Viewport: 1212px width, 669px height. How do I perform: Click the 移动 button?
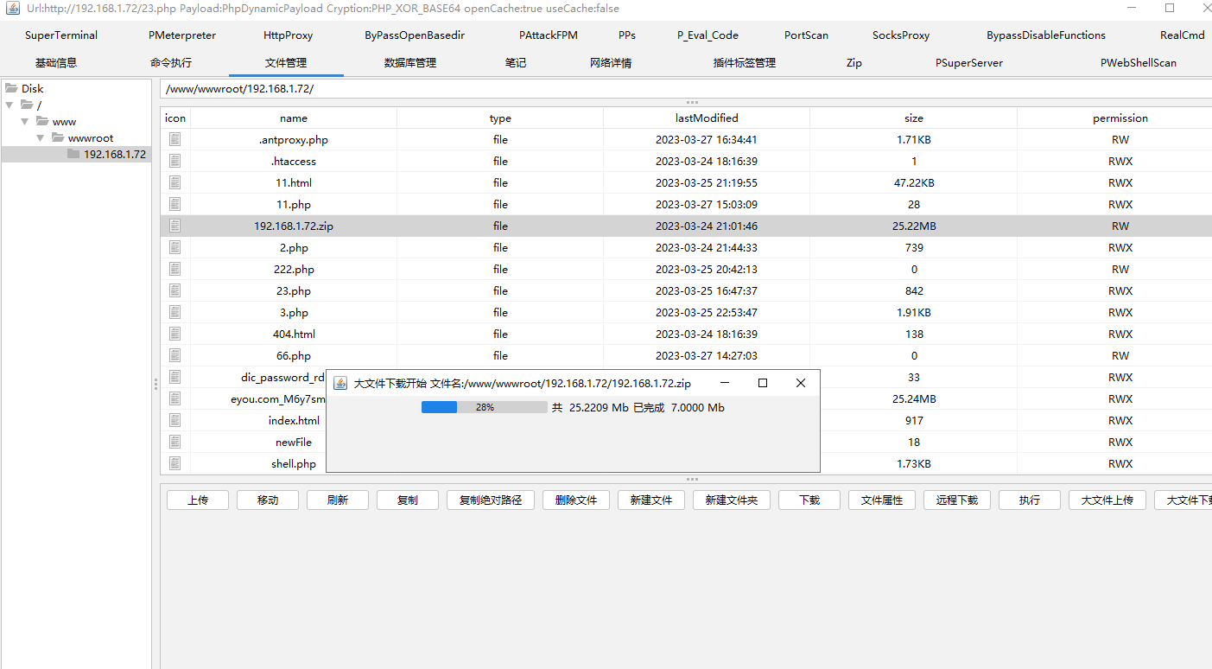[x=269, y=500]
